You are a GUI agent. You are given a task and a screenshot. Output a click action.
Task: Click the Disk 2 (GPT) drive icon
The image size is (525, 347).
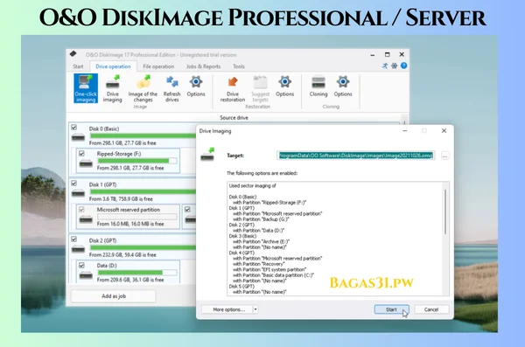[x=79, y=249]
